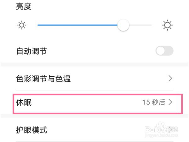Expand the 色彩调节与色温 chevron arrow
Screen dimensions: 189x142
coord(170,79)
